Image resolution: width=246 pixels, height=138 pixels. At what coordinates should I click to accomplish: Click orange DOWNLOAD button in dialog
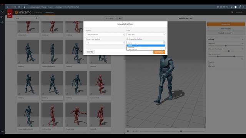coord(159,52)
